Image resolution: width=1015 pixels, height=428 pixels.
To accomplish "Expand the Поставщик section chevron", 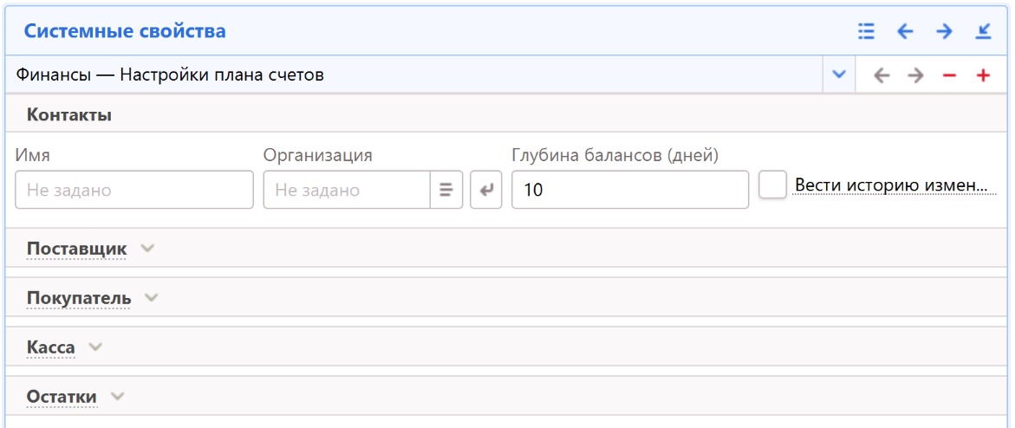I will click(x=147, y=249).
